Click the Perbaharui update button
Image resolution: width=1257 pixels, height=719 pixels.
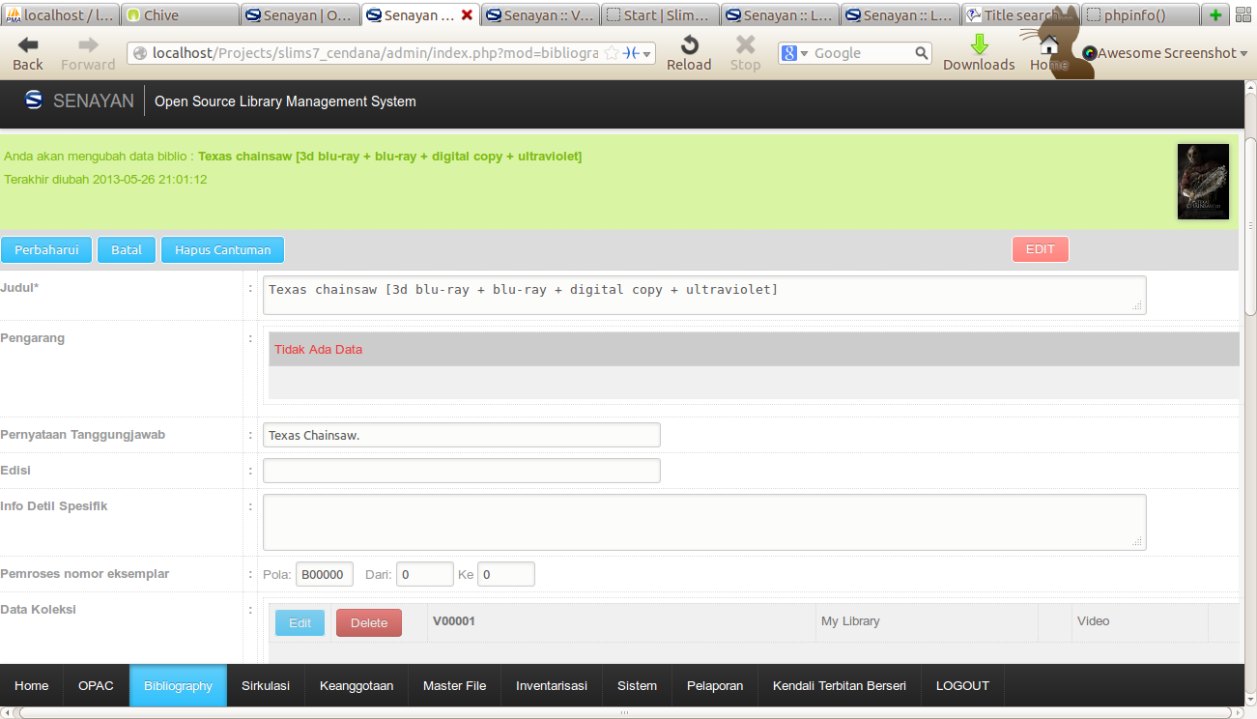point(46,249)
